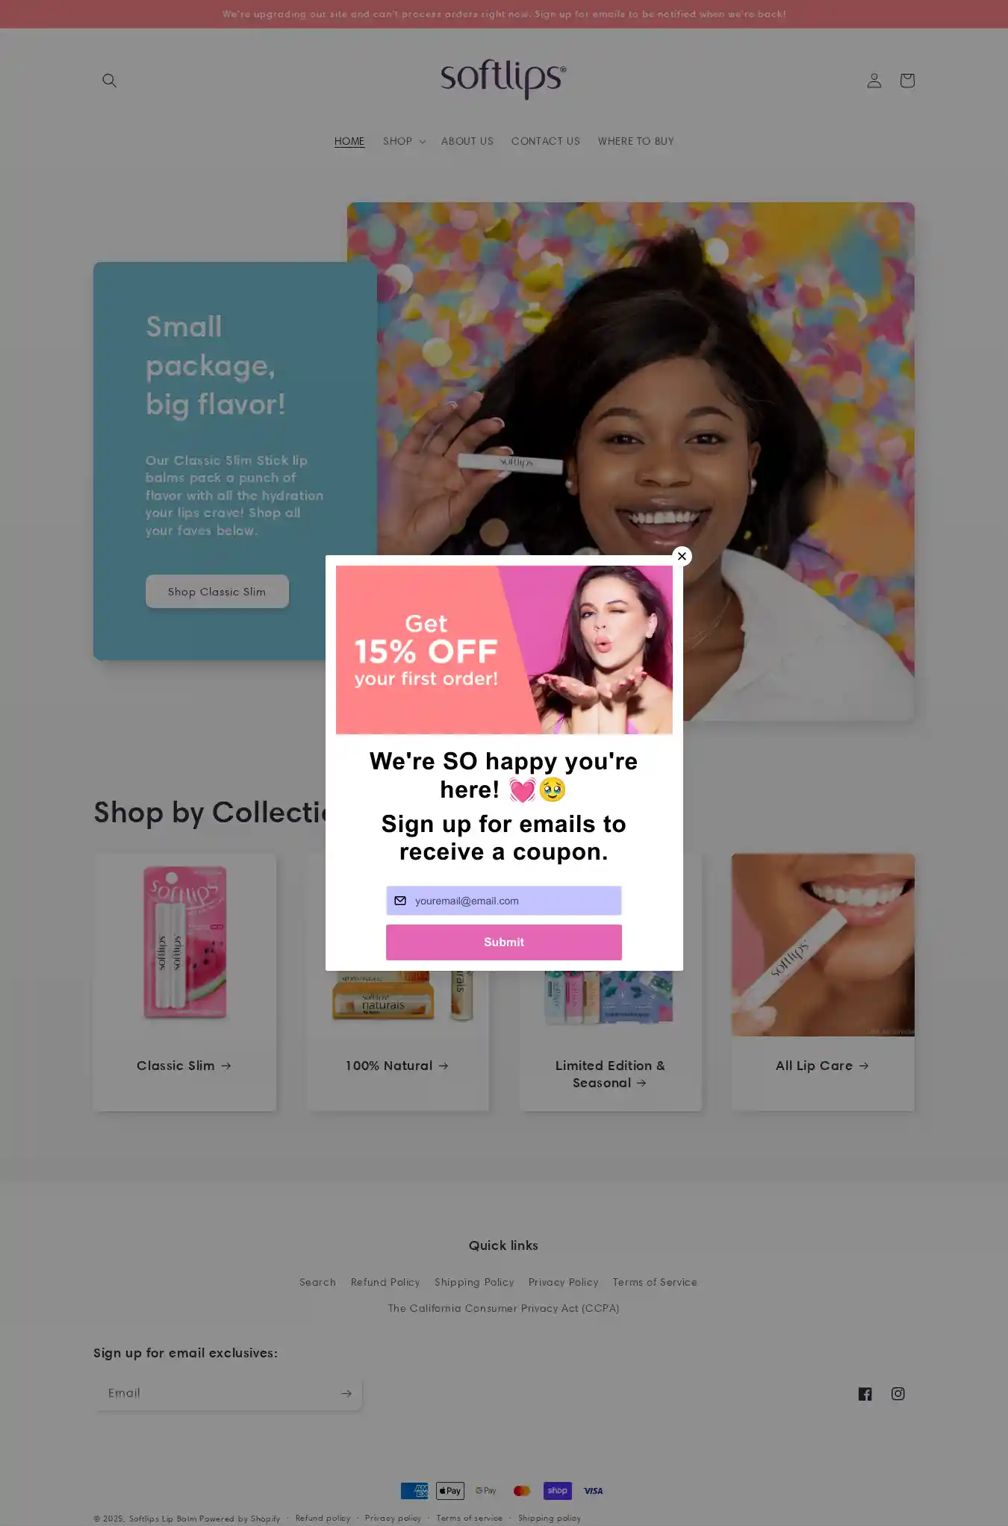The image size is (1008, 1526).
Task: Close the 15% OFF popup
Action: tap(682, 556)
